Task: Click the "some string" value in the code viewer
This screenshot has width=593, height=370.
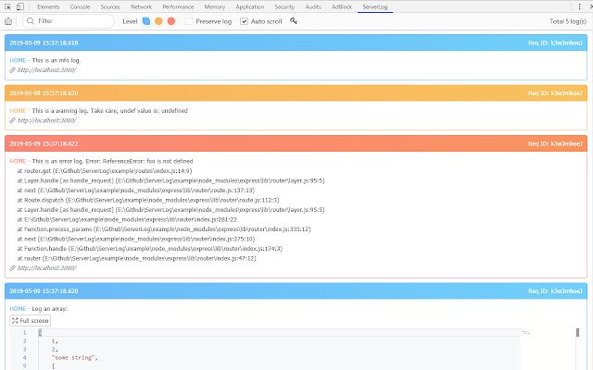Action: point(72,358)
